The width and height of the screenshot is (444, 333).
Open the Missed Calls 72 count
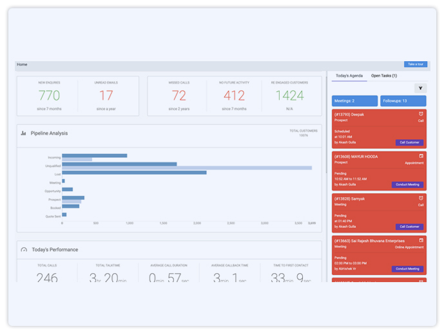pos(179,96)
